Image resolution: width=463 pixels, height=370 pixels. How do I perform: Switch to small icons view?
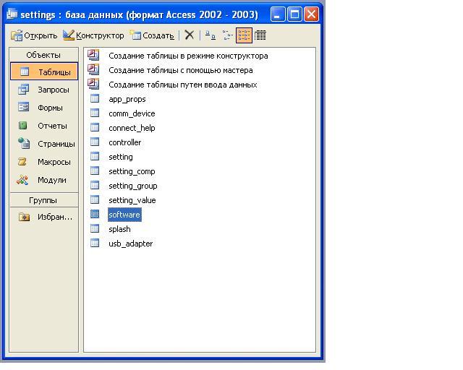coord(228,35)
